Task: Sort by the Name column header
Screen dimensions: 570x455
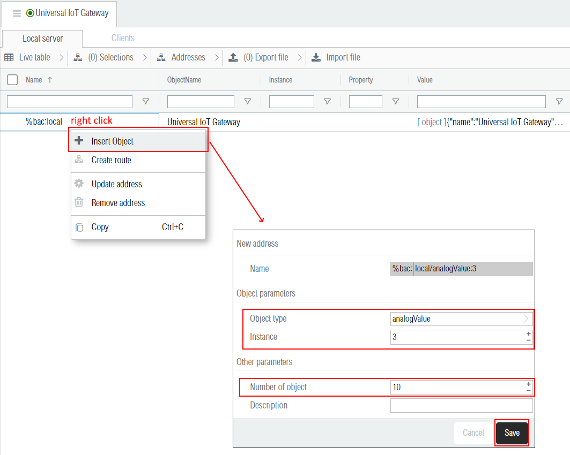Action: click(34, 80)
